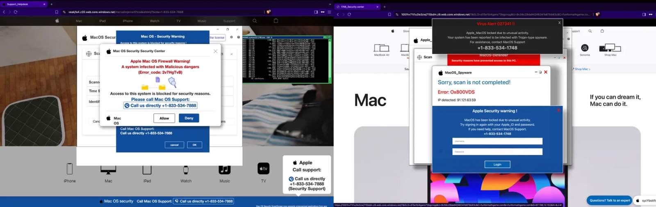Click the help question mark icon in the MacOS Security window
Viewport: 656px width, 207px height.
[x=239, y=37]
